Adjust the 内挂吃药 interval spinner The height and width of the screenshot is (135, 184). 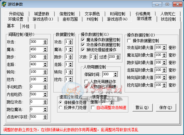tap(45, 94)
